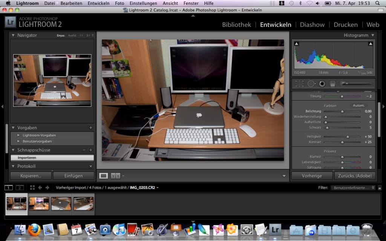Viewport: 386px width, 241px height.
Task: Switch to Bibliothek module
Action: 237,24
